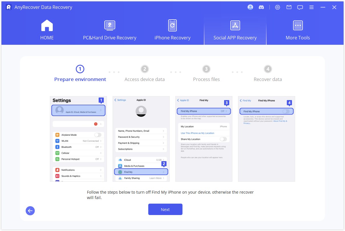
Task: Open the user account profile icon
Action: (x=250, y=7)
